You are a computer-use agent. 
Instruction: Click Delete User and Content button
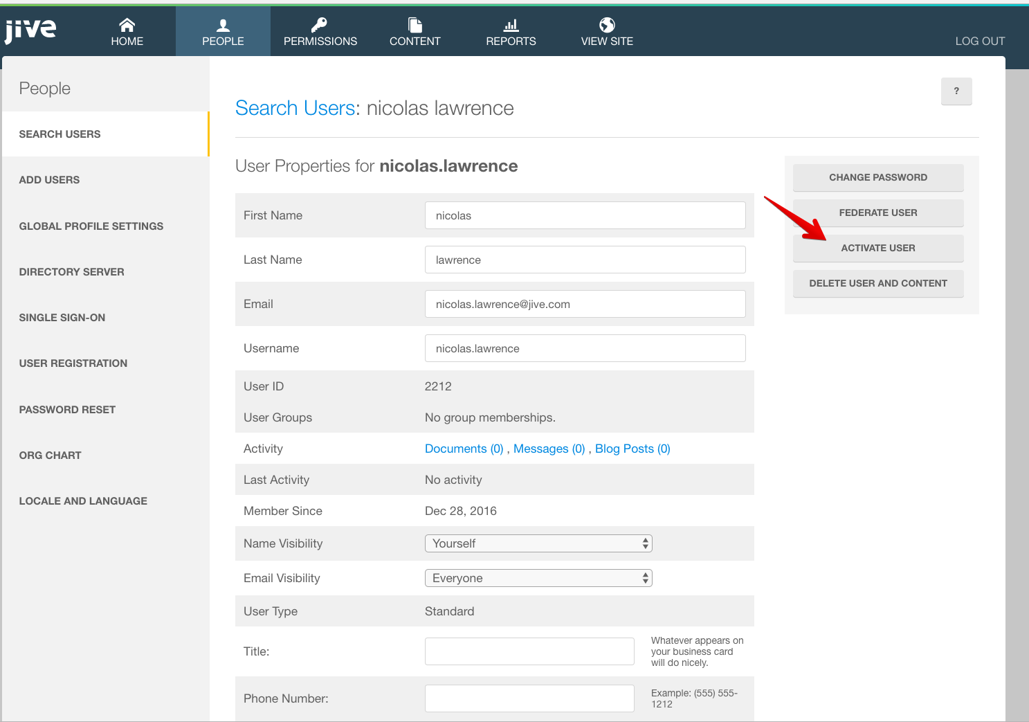pyautogui.click(x=877, y=283)
